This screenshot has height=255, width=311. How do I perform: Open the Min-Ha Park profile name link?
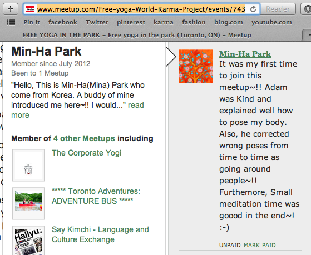click(245, 54)
